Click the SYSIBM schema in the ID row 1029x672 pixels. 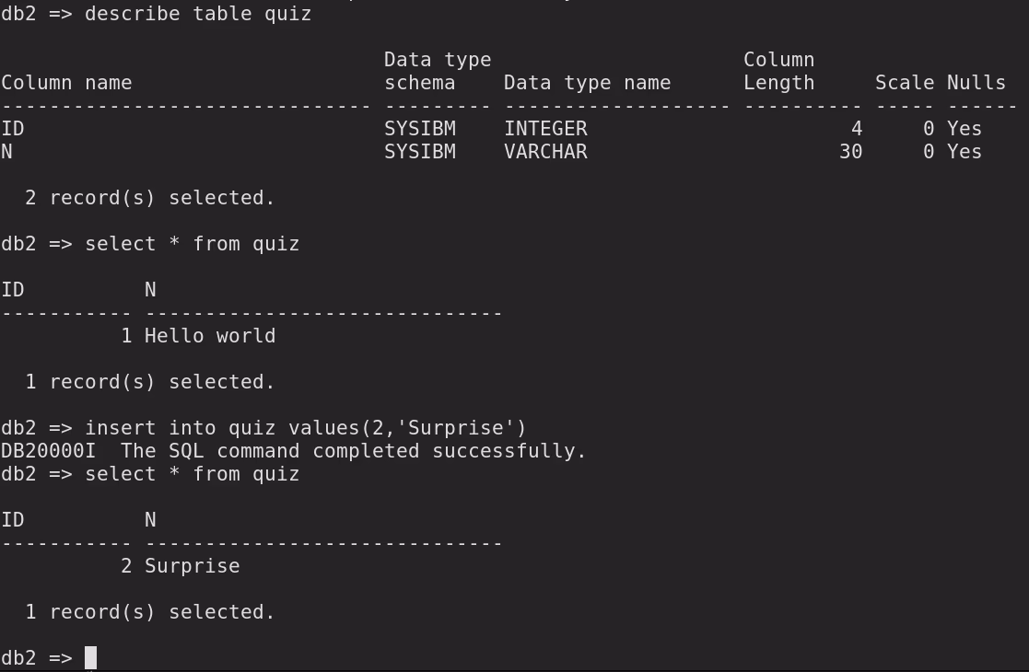click(x=419, y=129)
